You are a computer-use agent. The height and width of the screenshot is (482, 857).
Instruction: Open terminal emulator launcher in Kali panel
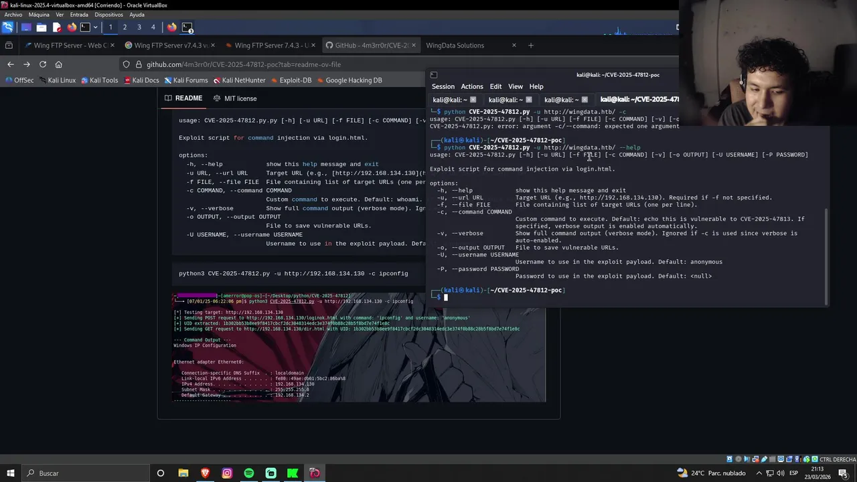point(85,27)
